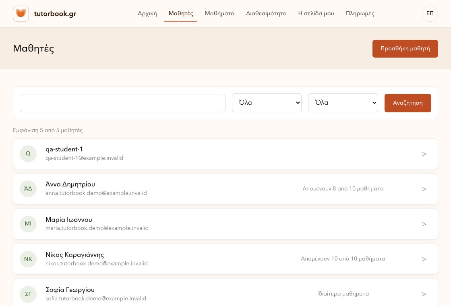The width and height of the screenshot is (451, 306).
Task: Open the Πληρωμές navigation tab
Action: (x=360, y=14)
